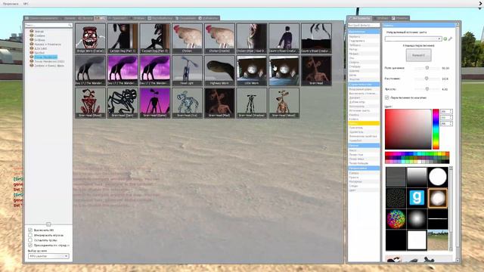Select the yellow-highlighted Лампа tool
The image size is (484, 272).
click(x=364, y=123)
